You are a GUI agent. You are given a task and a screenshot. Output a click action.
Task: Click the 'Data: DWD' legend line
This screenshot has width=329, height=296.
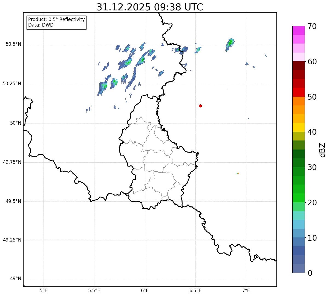coord(41,25)
